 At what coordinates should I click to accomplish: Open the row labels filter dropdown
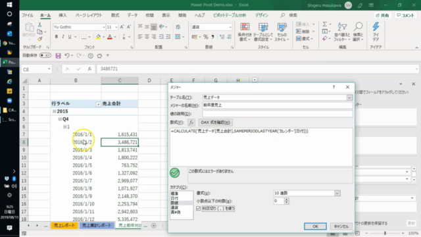pos(98,104)
